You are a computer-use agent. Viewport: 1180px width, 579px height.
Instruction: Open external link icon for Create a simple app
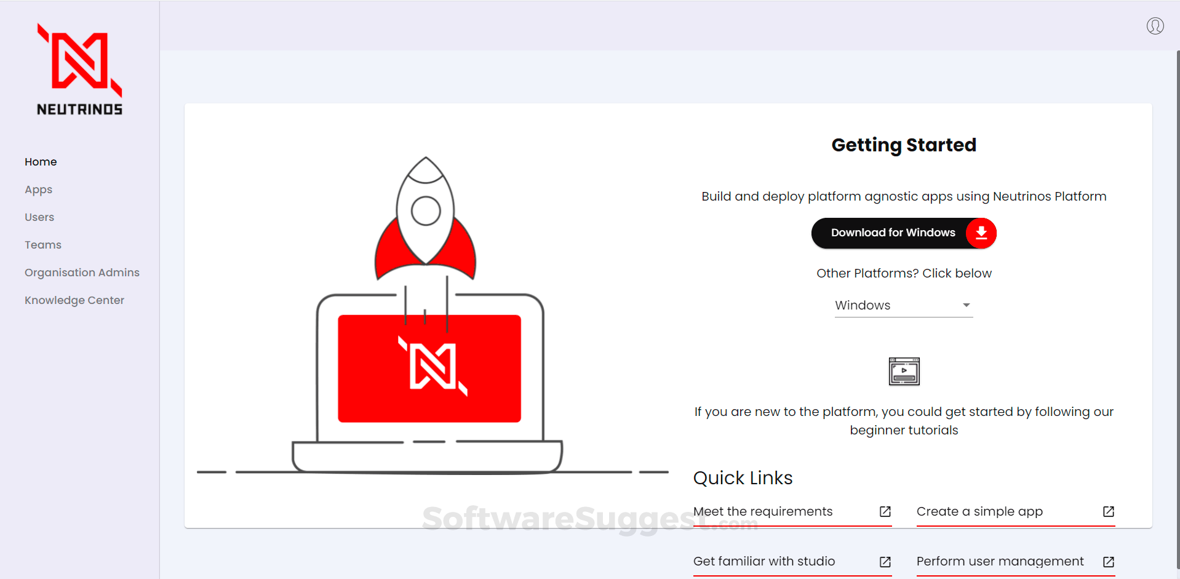tap(1108, 512)
